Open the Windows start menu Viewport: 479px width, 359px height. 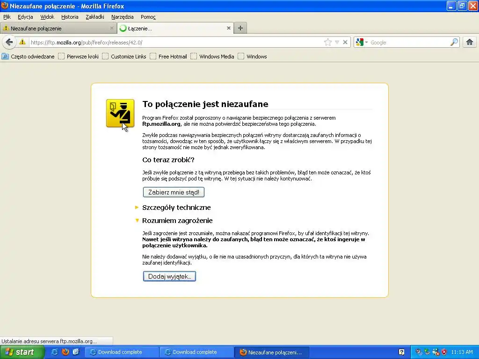coord(22,352)
